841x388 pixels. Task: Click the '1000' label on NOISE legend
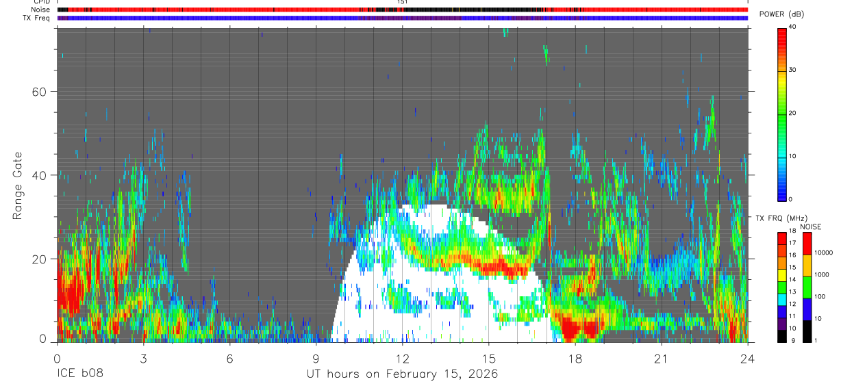click(x=822, y=274)
